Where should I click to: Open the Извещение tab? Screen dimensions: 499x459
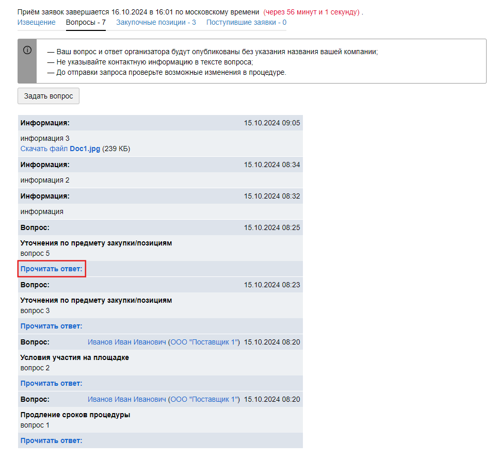tap(36, 22)
